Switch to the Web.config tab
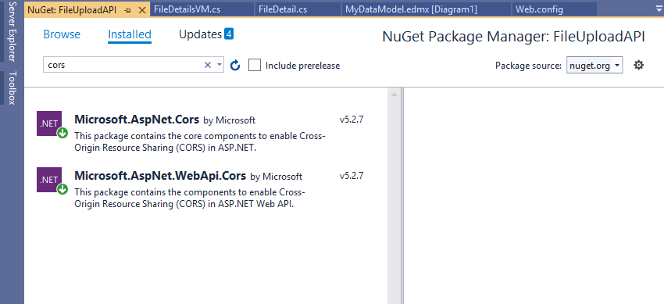The image size is (664, 304). pyautogui.click(x=539, y=9)
